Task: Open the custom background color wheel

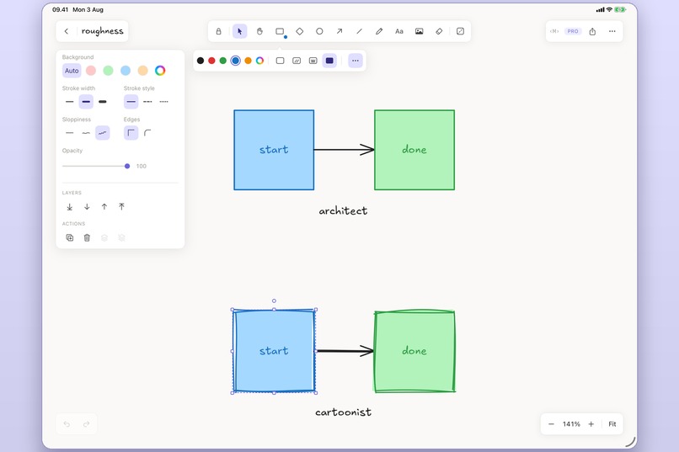Action: pyautogui.click(x=160, y=71)
